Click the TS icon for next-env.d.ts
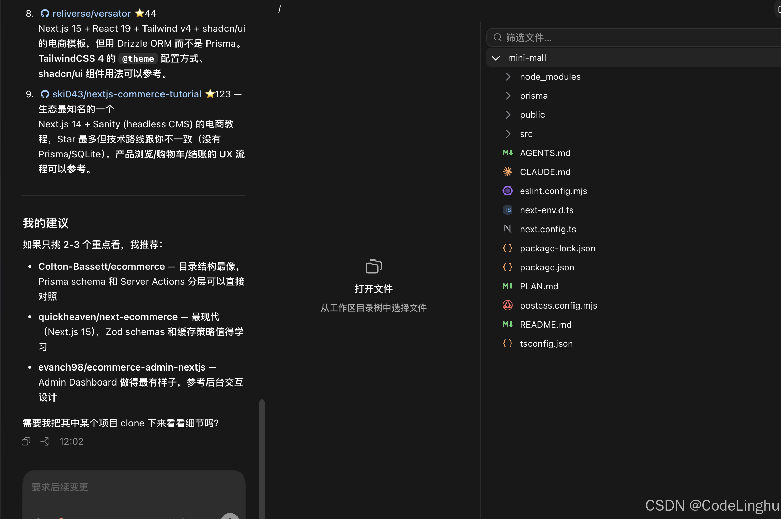 pyautogui.click(x=508, y=210)
